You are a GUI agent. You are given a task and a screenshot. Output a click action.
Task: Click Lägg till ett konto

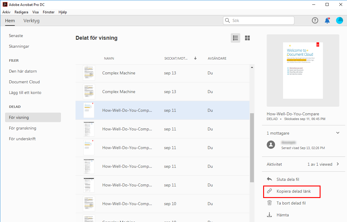(25, 93)
